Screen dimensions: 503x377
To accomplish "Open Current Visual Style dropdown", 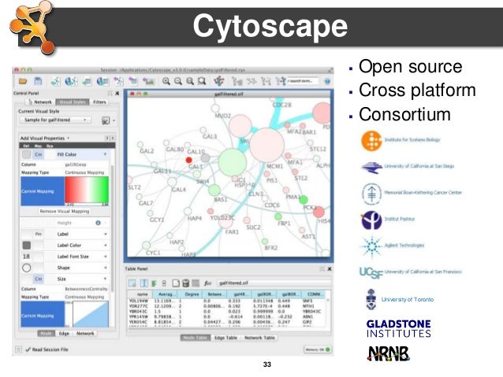I will pos(55,120).
